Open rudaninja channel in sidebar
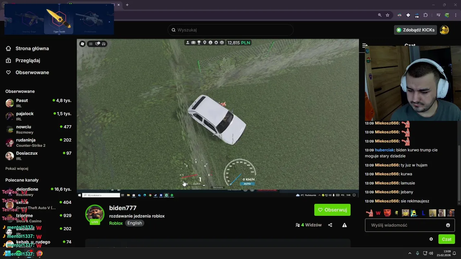The height and width of the screenshot is (259, 461). tap(38, 142)
